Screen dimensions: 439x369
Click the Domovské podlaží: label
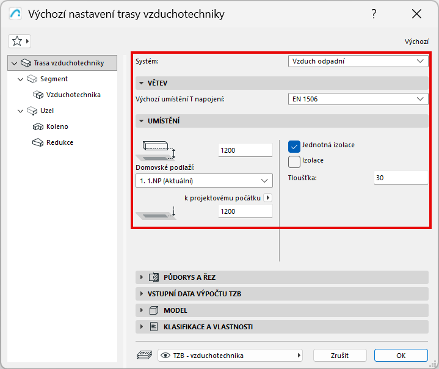[x=165, y=167]
